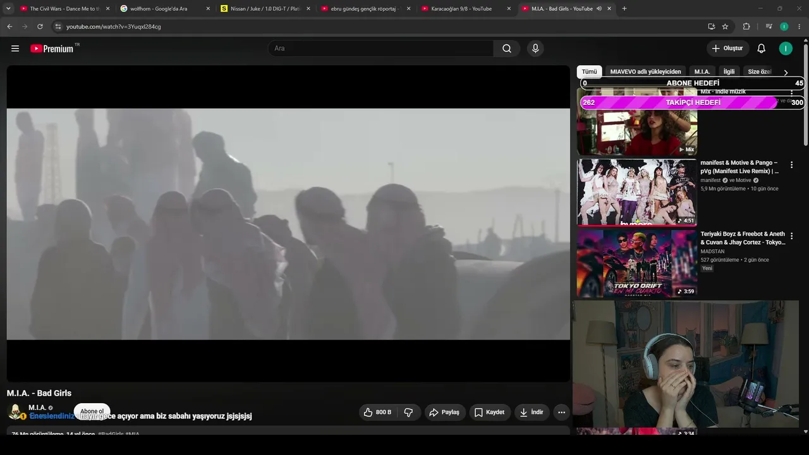Dislike the M.I.A. - Bad Girls video
Image resolution: width=809 pixels, height=455 pixels.
[x=408, y=412]
